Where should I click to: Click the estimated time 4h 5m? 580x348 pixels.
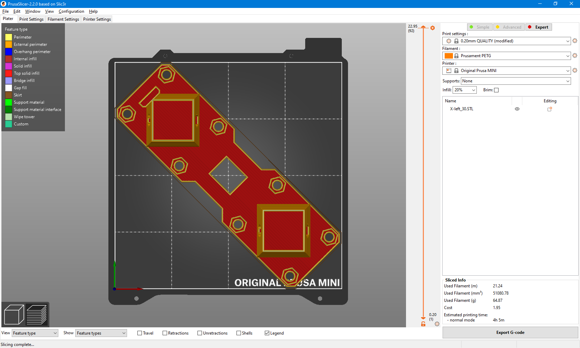pos(499,320)
